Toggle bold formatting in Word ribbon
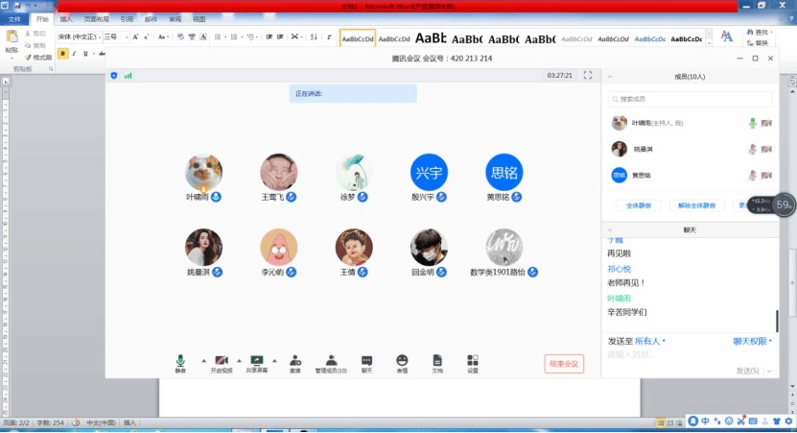 [x=62, y=54]
